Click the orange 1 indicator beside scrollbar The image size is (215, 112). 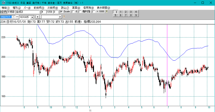point(64,16)
